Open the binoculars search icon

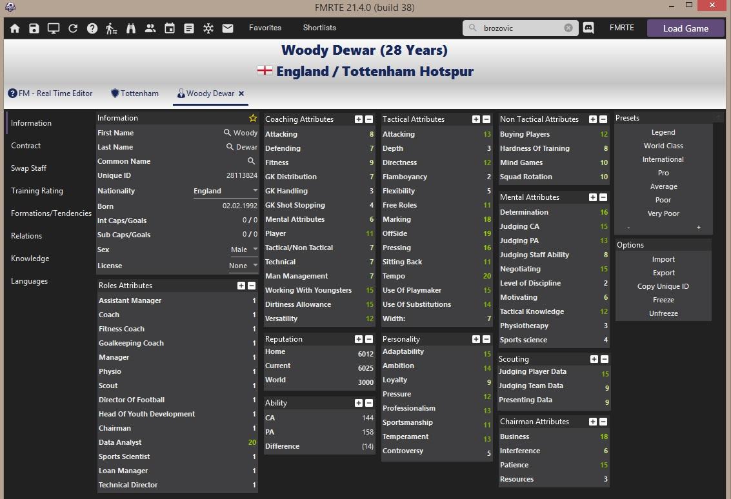[x=131, y=28]
